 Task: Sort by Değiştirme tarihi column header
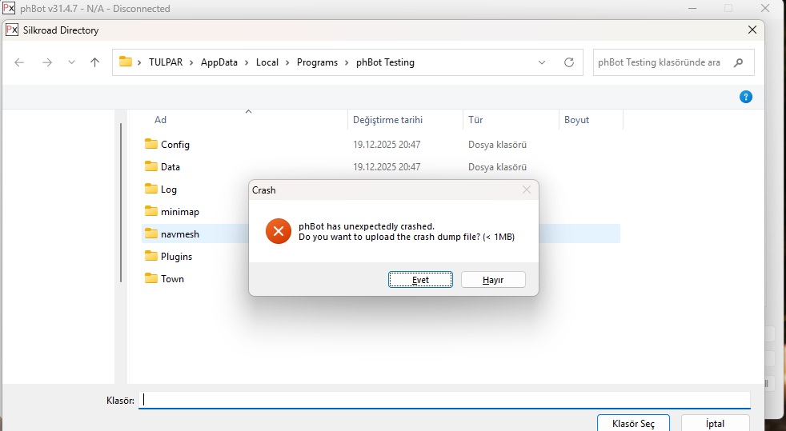[x=387, y=120]
